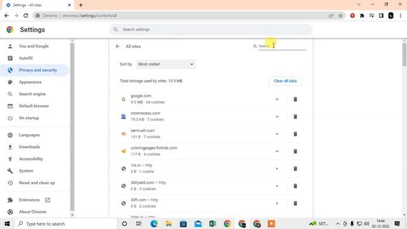
Task: Delete google.com site data with trash icon
Action: (x=295, y=99)
